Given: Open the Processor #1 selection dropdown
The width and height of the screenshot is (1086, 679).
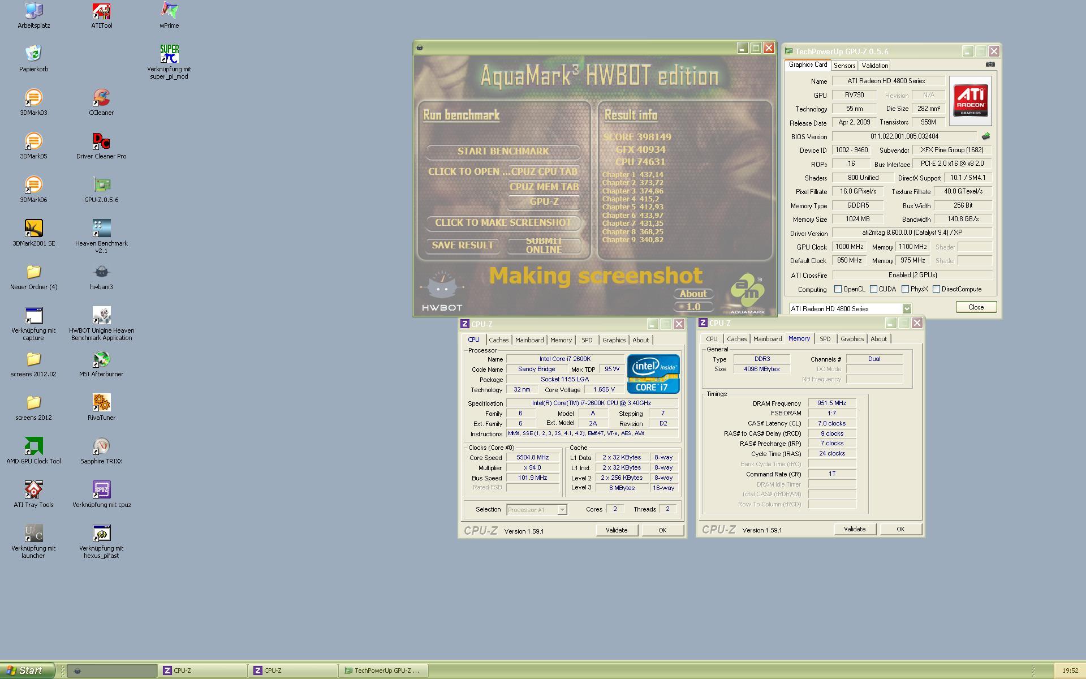Looking at the screenshot, I should click(x=562, y=510).
